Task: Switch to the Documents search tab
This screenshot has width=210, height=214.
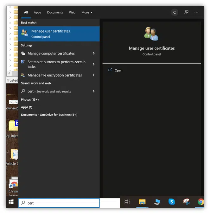Action: pyautogui.click(x=55, y=12)
